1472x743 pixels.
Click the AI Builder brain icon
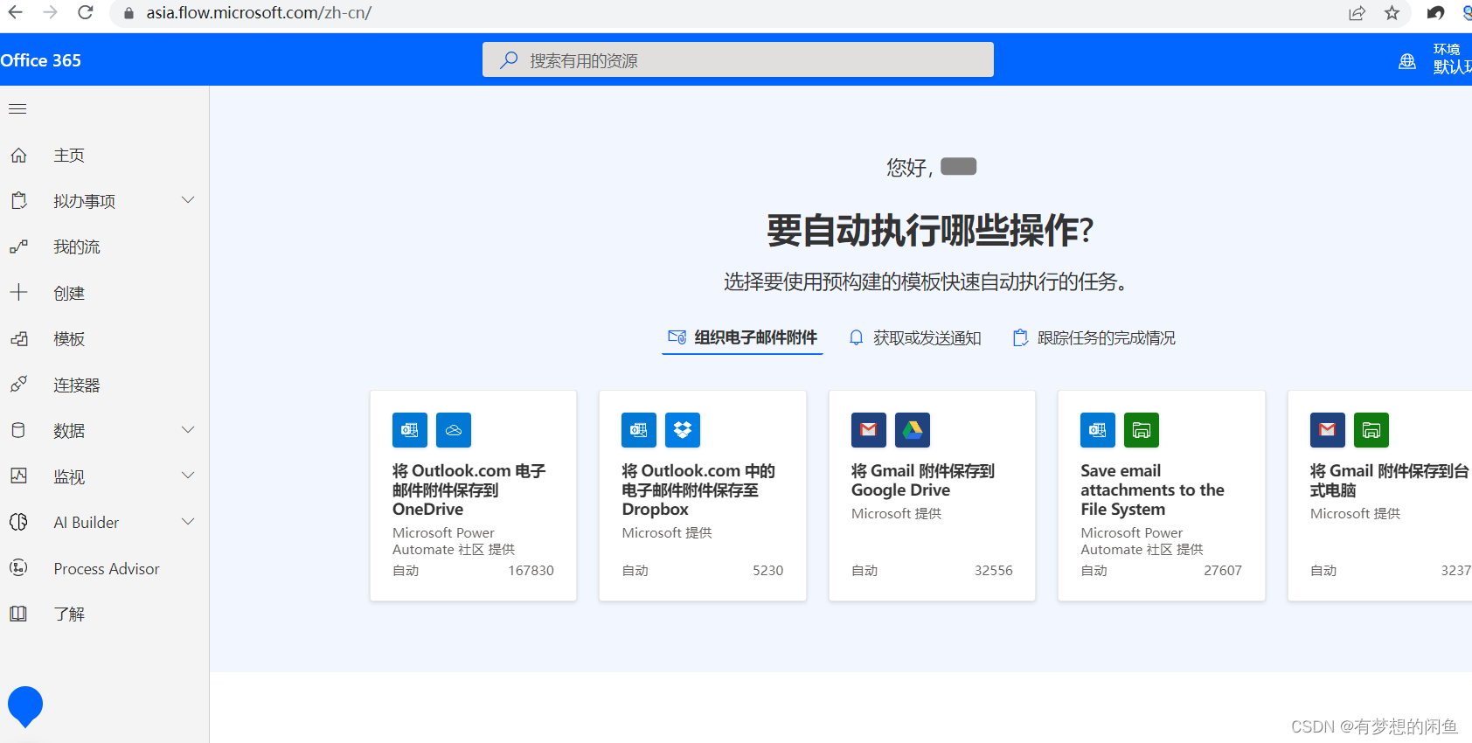pyautogui.click(x=18, y=523)
